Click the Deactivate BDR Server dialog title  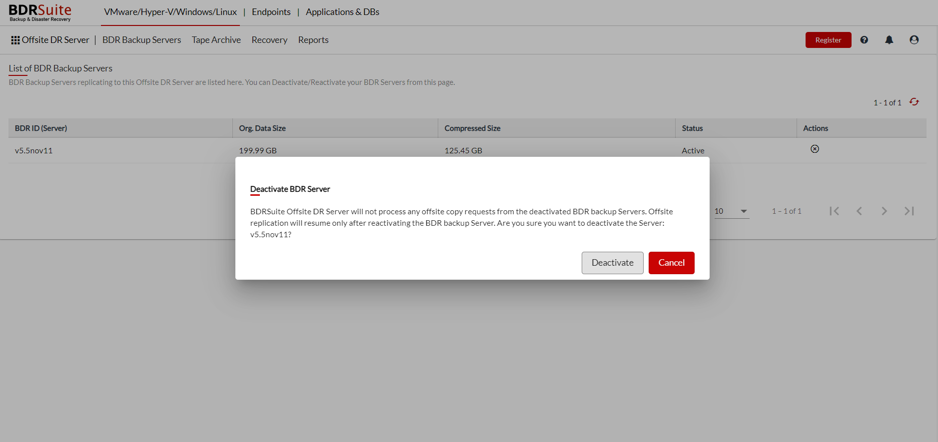click(x=290, y=189)
